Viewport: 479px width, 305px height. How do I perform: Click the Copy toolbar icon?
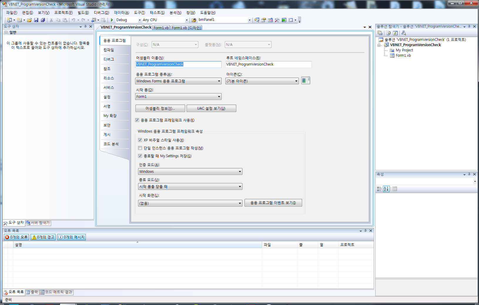58,20
